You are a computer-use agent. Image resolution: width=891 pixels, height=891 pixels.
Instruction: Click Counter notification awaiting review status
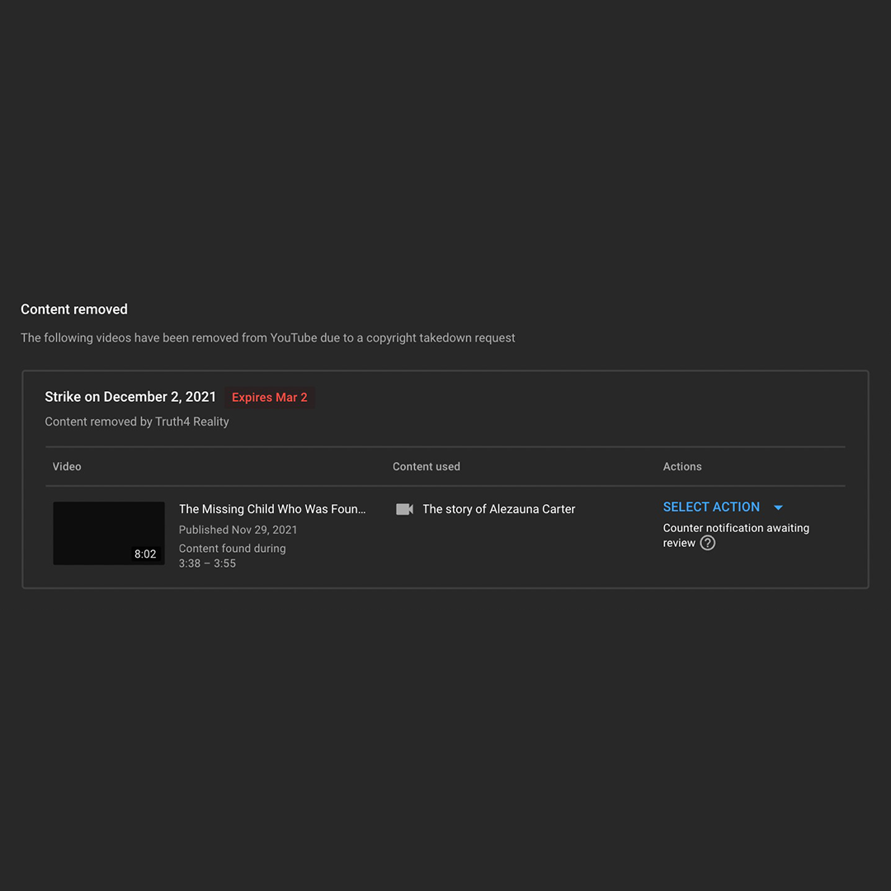[736, 535]
